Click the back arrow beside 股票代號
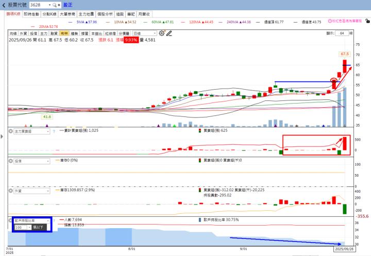The image size is (371, 256). (4, 5)
